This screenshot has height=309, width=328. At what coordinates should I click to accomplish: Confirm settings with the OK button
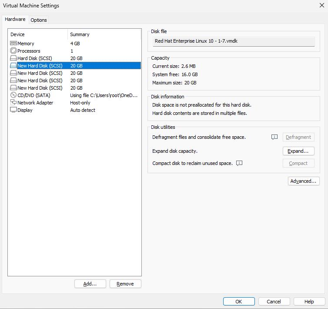(x=239, y=302)
